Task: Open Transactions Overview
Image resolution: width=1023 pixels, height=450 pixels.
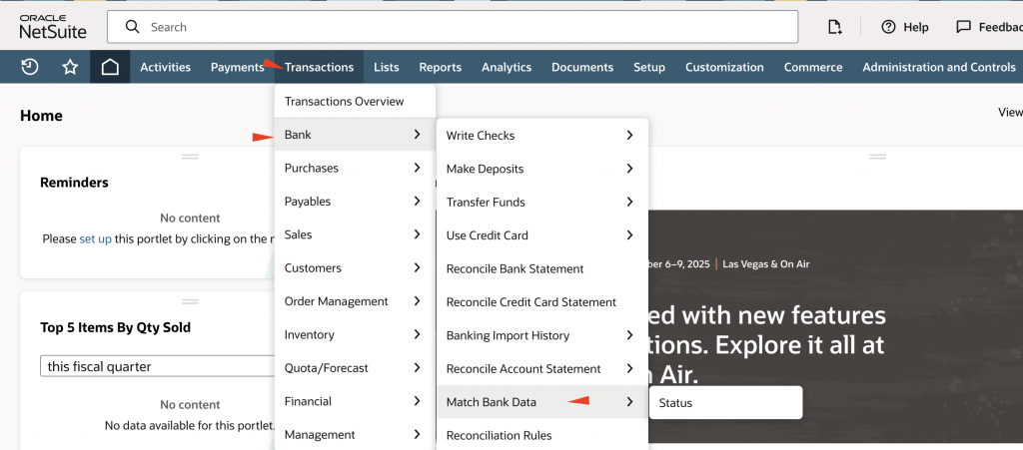Action: (x=344, y=101)
